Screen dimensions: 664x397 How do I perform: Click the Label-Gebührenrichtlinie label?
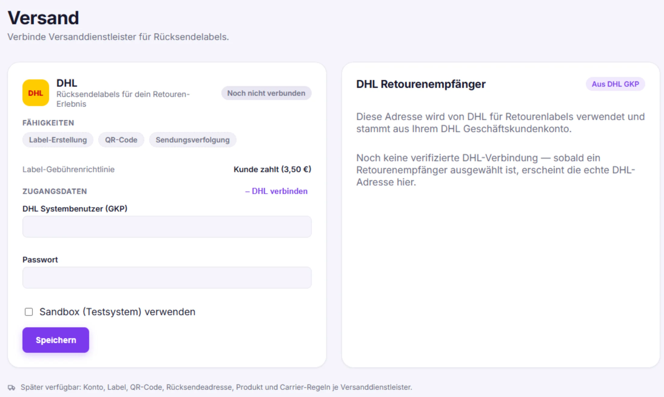click(x=69, y=169)
